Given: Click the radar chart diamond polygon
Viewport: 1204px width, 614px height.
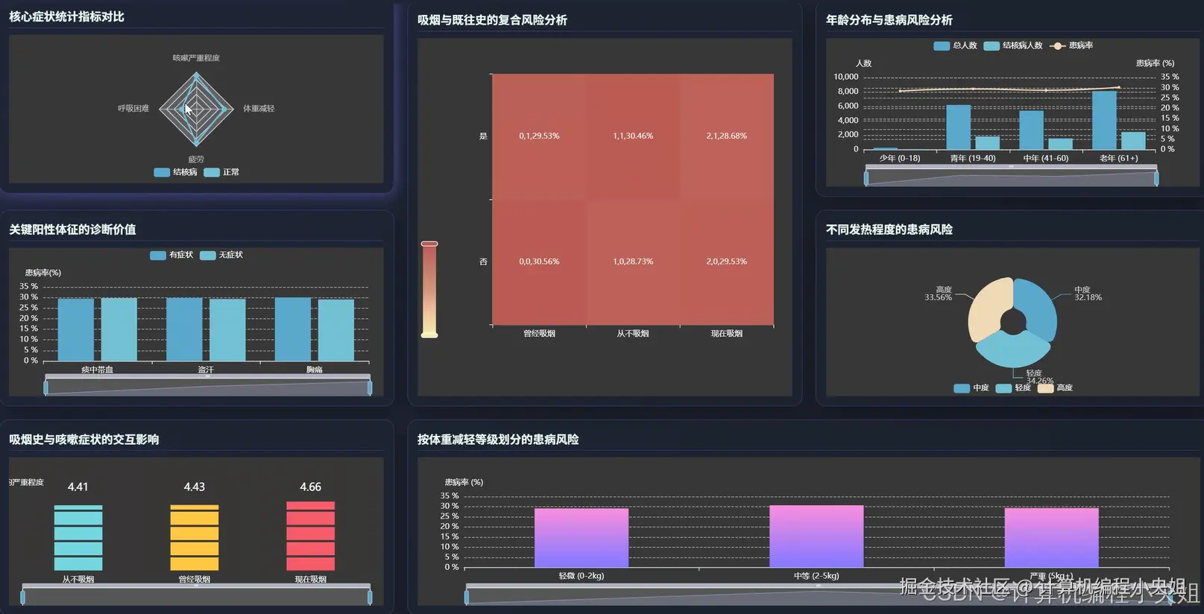Looking at the screenshot, I should (x=196, y=109).
